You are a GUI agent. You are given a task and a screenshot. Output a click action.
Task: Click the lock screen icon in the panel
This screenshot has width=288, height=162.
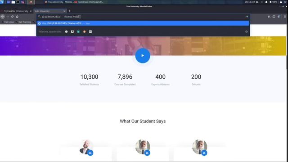point(281,2)
